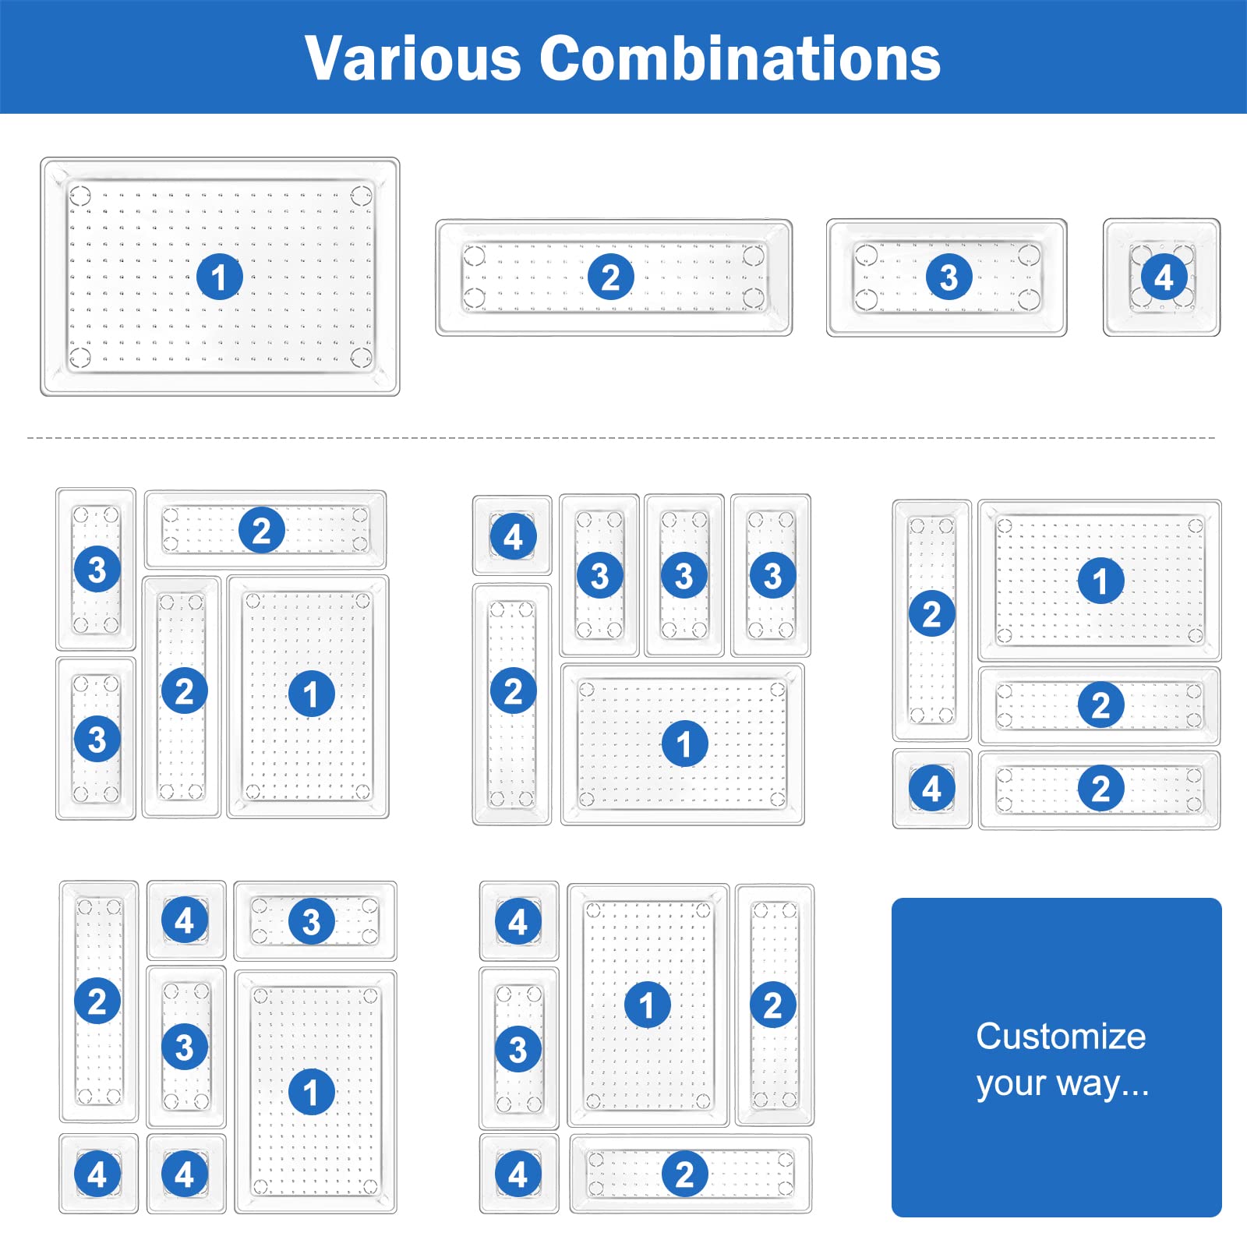Click number 3 badge in layout left of Customize panel
The width and height of the screenshot is (1247, 1247).
[518, 1050]
